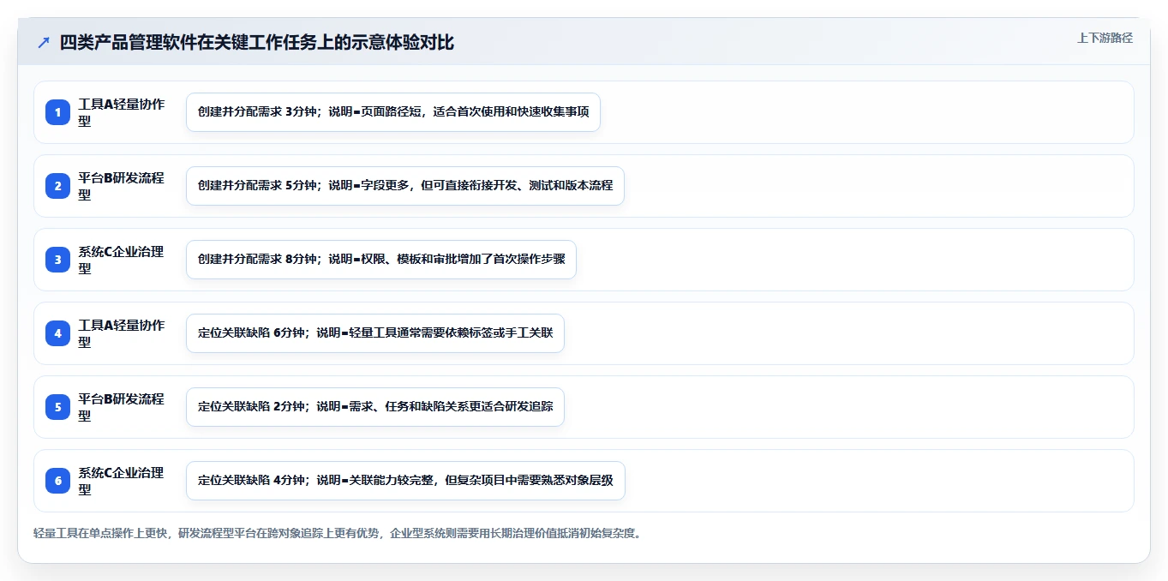Select the blue step number 2 badge
This screenshot has height=581, width=1168.
tap(58, 186)
